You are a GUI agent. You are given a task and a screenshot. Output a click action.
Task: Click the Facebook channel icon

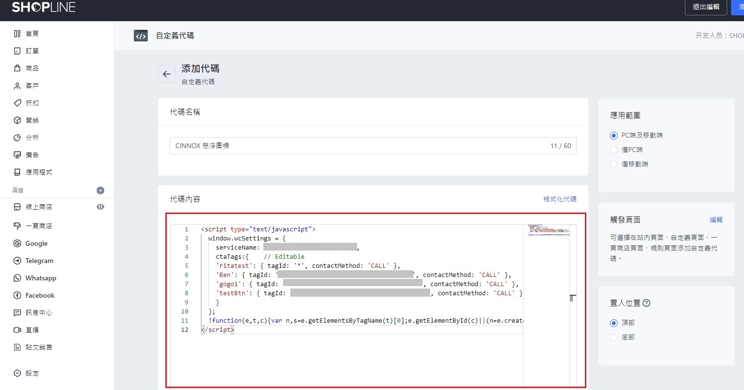click(17, 295)
